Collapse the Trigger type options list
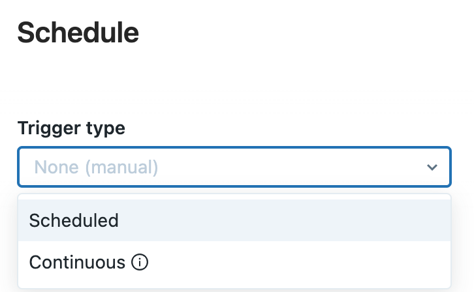Viewport: 474px width, 292px height. pos(432,168)
